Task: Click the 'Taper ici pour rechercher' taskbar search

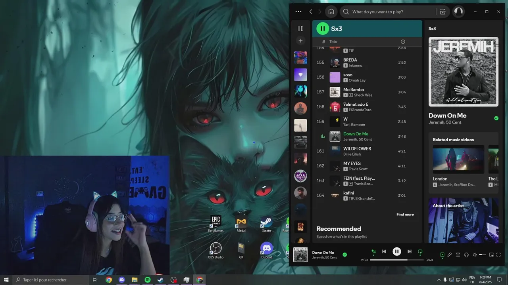Action: point(51,280)
